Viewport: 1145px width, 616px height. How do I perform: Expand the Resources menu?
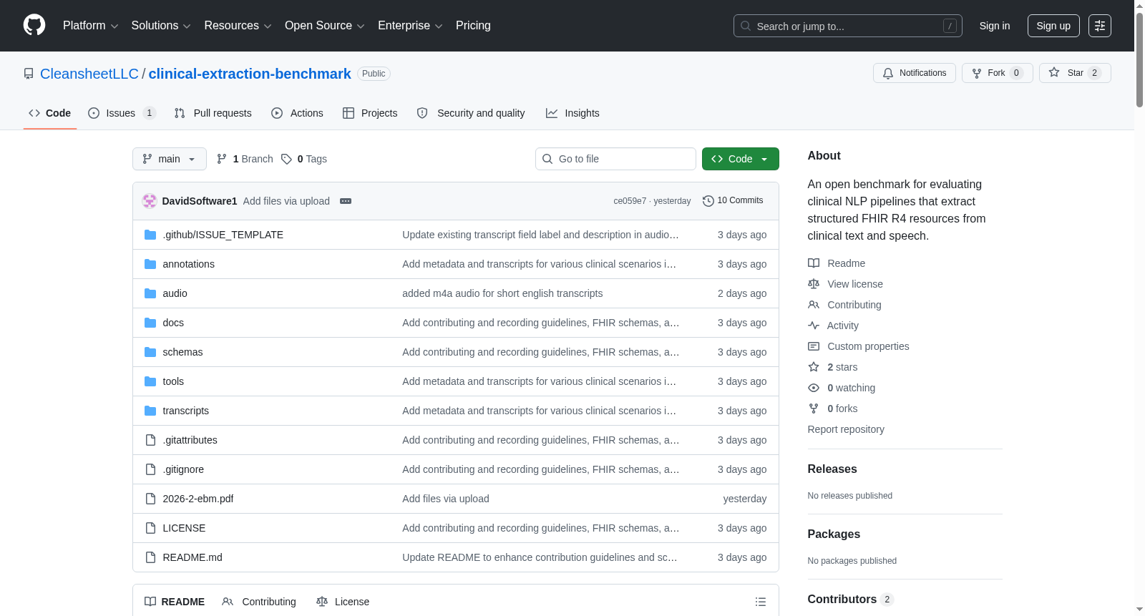[x=238, y=26]
